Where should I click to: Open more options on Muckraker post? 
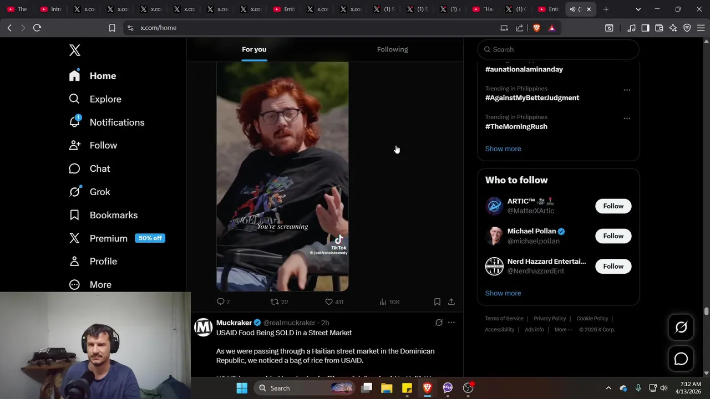[x=452, y=323]
